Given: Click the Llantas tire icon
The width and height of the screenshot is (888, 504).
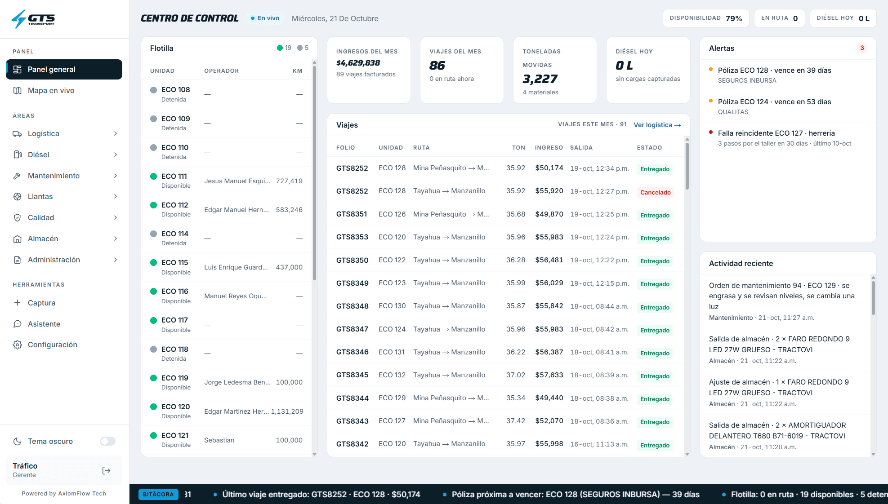Looking at the screenshot, I should coord(18,196).
